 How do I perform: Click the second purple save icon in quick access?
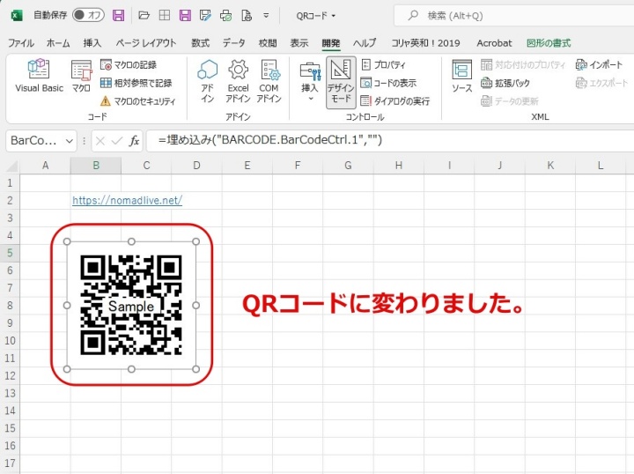[x=185, y=15]
